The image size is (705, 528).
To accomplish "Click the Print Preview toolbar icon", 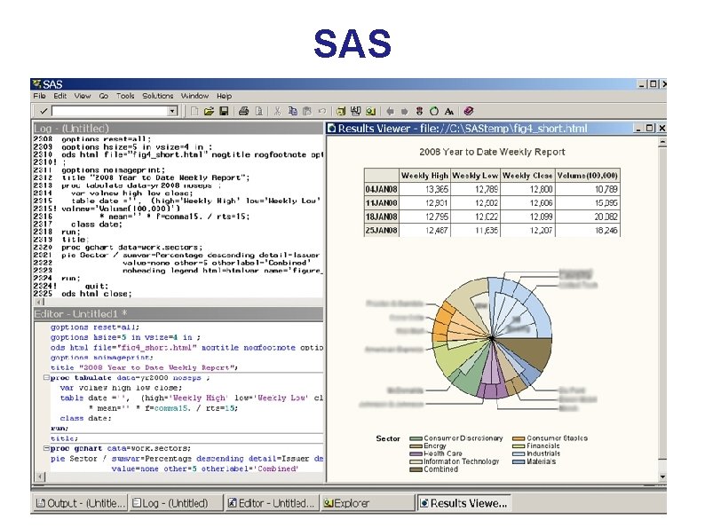I will (x=259, y=111).
